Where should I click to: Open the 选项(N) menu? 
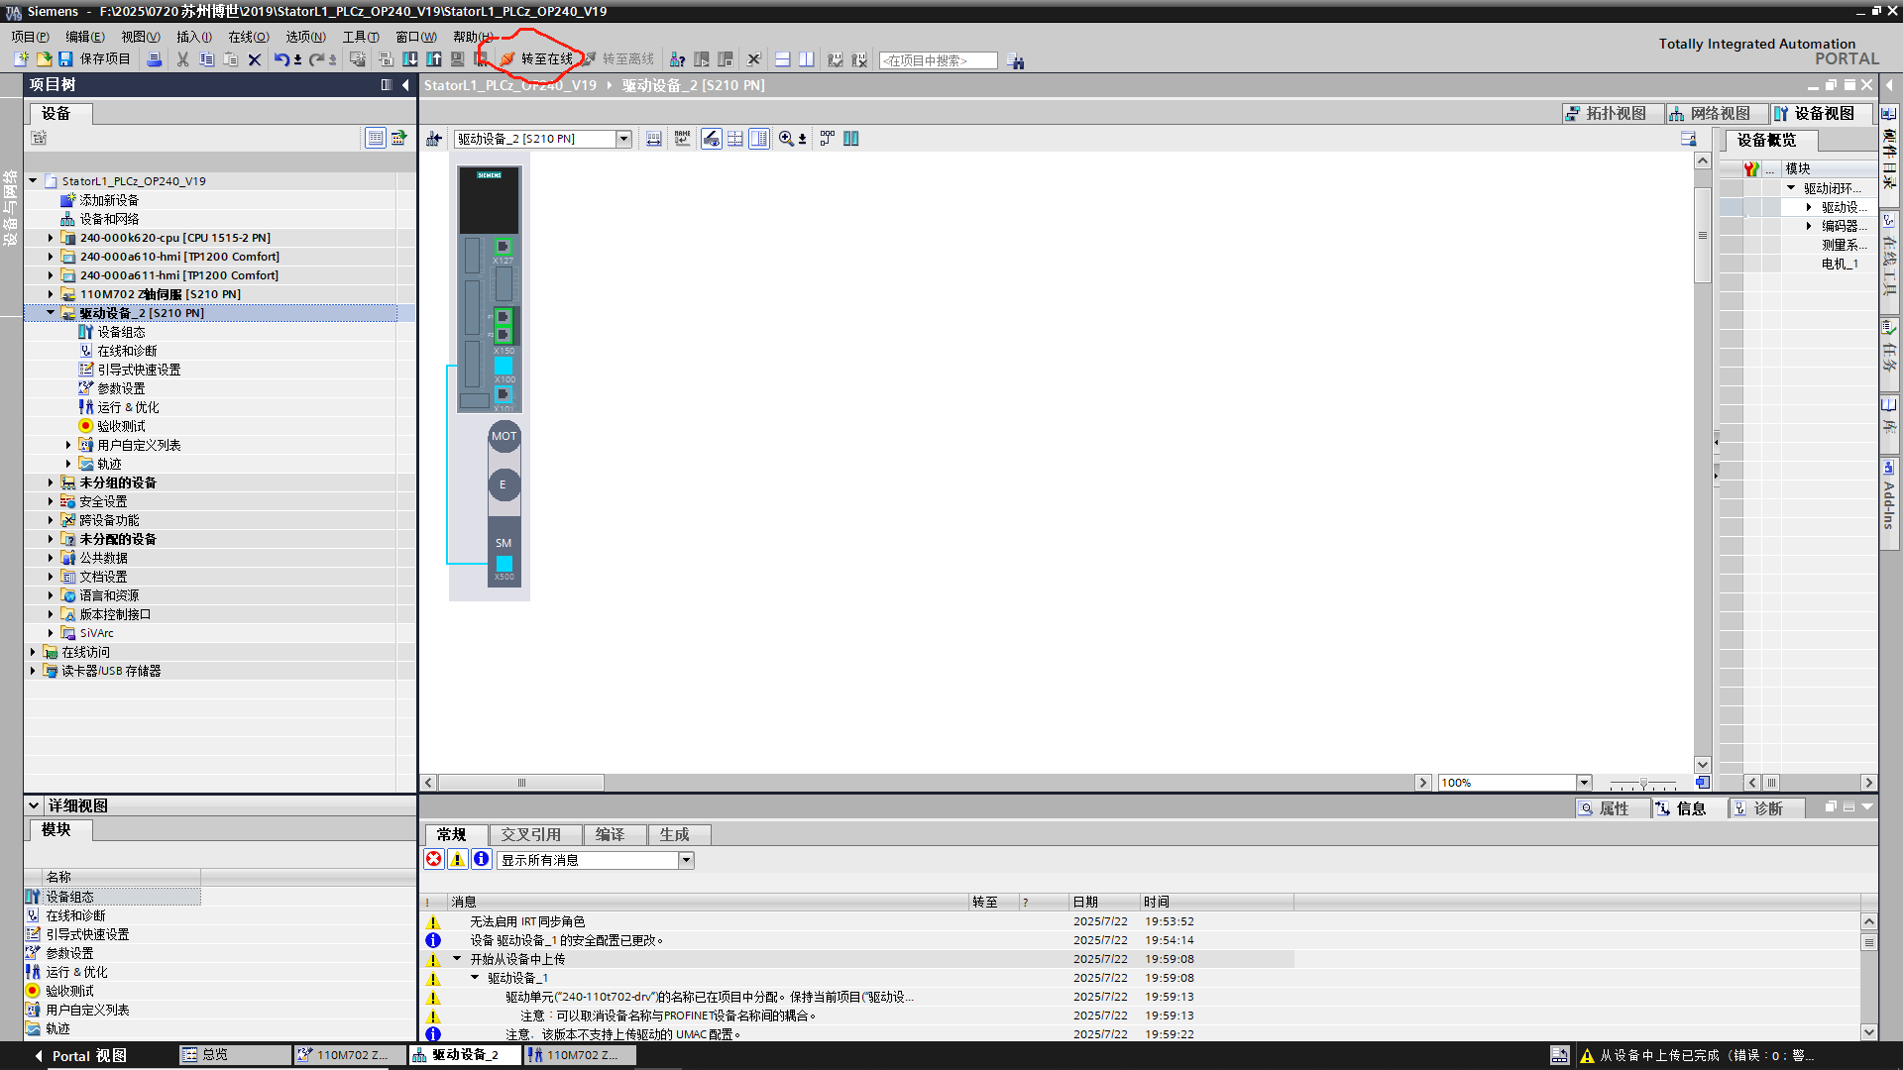[306, 37]
